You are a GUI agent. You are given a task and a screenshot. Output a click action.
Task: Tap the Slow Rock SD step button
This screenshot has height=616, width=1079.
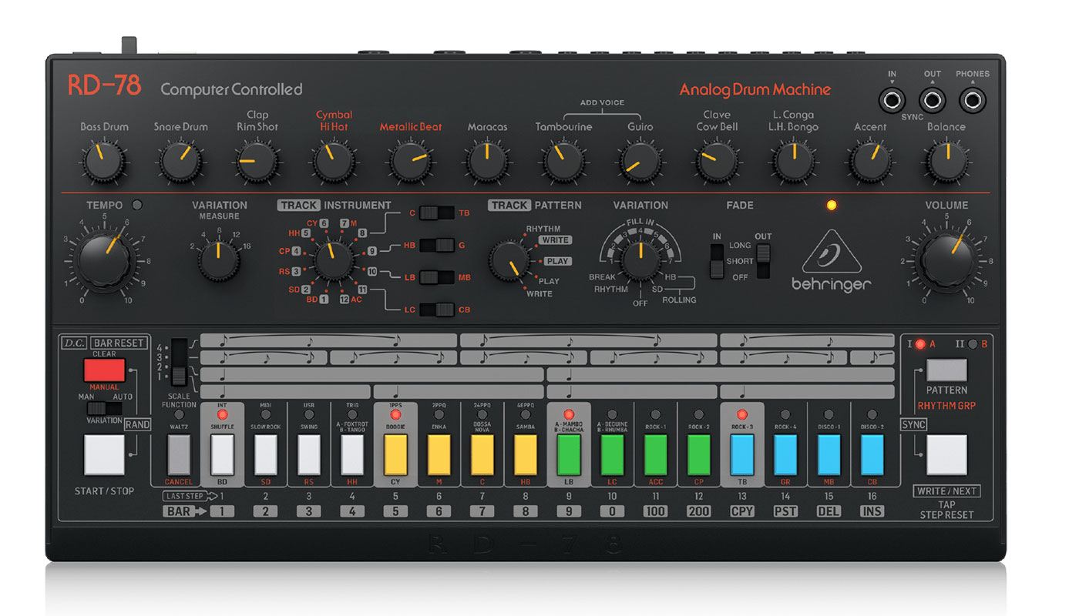click(265, 454)
